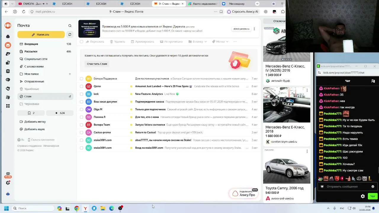
Task: Open the Yandex home button in toolbar
Action: (15, 12)
